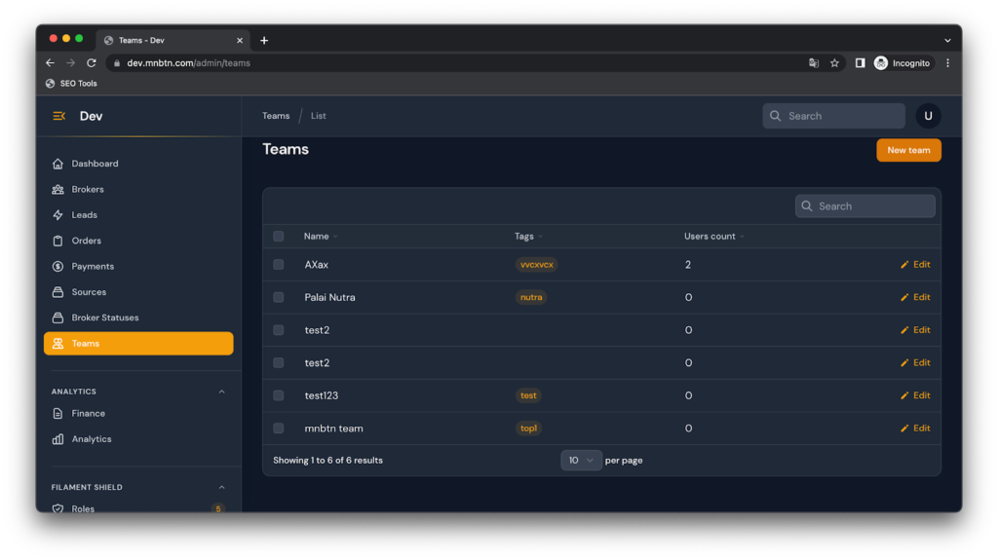This screenshot has width=998, height=560.
Task: Click the Payments dollar icon
Action: pos(58,266)
